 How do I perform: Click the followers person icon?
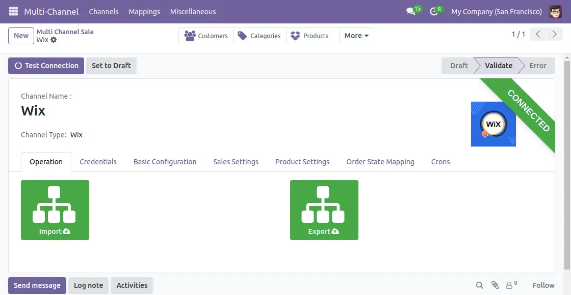pos(510,285)
